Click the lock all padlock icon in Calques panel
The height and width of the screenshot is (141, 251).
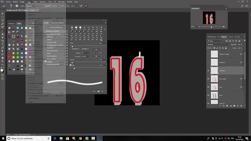point(226,48)
